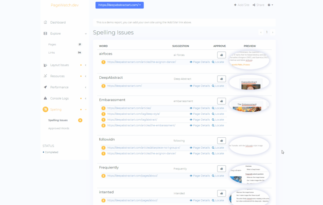Open the deepabstractart.com site selector dropdown
The width and height of the screenshot is (323, 205).
pyautogui.click(x=120, y=5)
